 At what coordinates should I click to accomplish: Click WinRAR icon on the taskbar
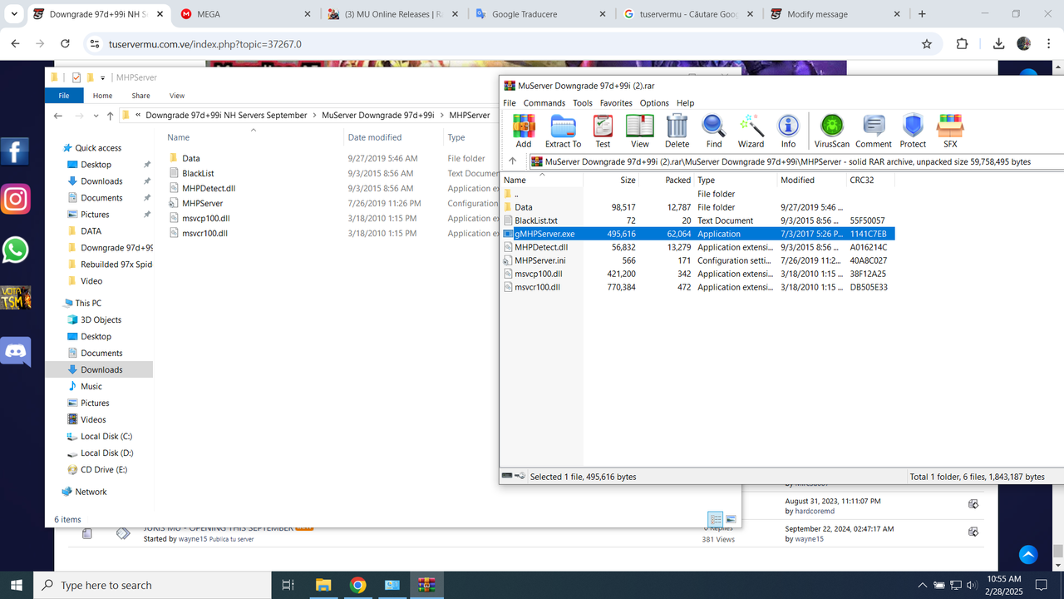(x=426, y=585)
